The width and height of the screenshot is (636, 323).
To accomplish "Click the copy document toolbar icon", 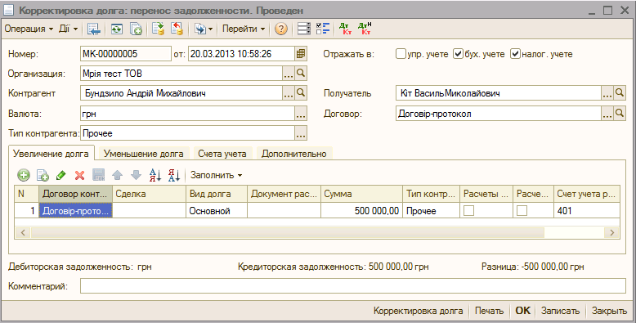I will [136, 29].
